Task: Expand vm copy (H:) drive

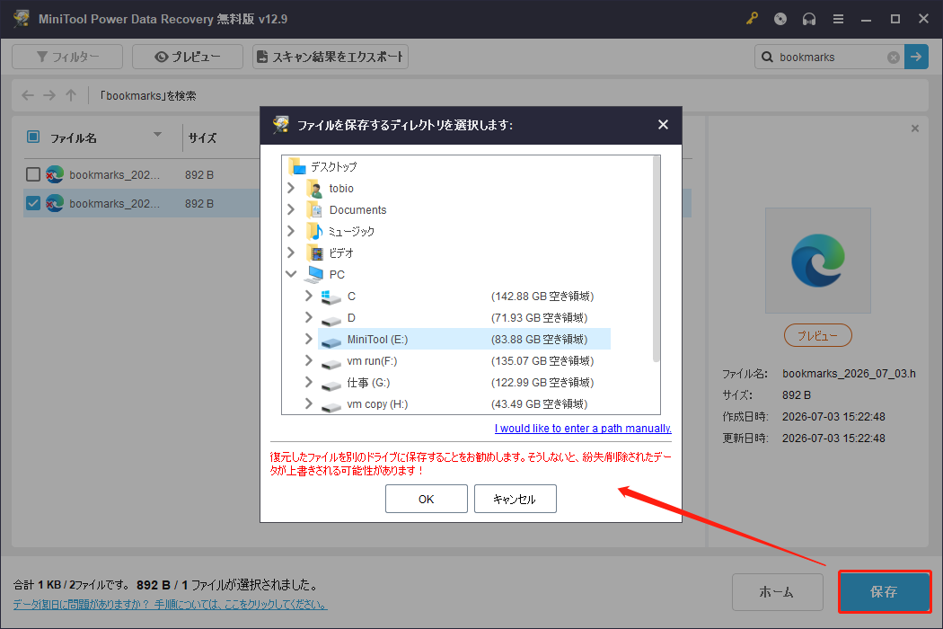Action: 309,403
